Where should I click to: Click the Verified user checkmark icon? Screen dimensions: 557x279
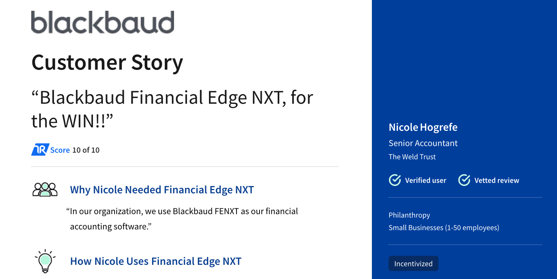pos(395,180)
